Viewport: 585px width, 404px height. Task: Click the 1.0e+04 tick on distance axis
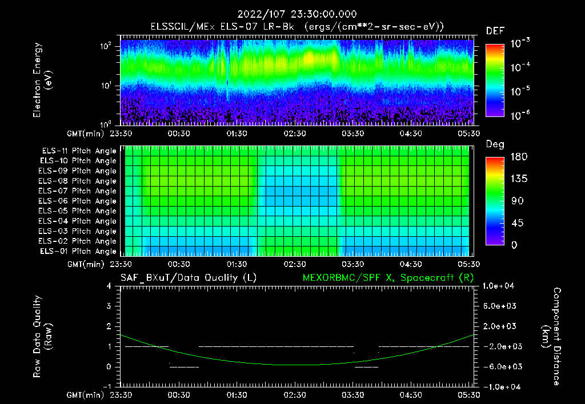[499, 286]
